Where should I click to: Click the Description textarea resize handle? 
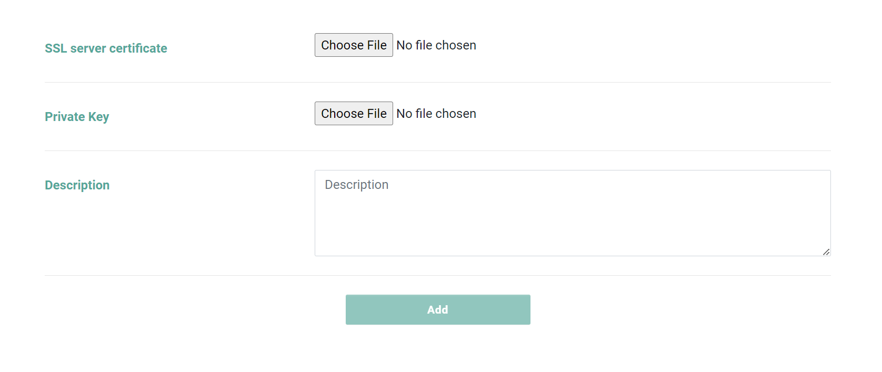826,252
